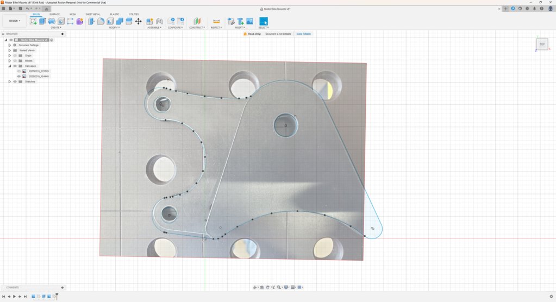Switch to the Surface tab

click(x=54, y=14)
